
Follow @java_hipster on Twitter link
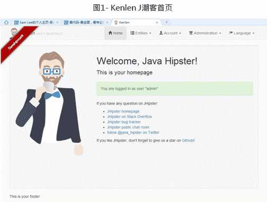point(133,133)
